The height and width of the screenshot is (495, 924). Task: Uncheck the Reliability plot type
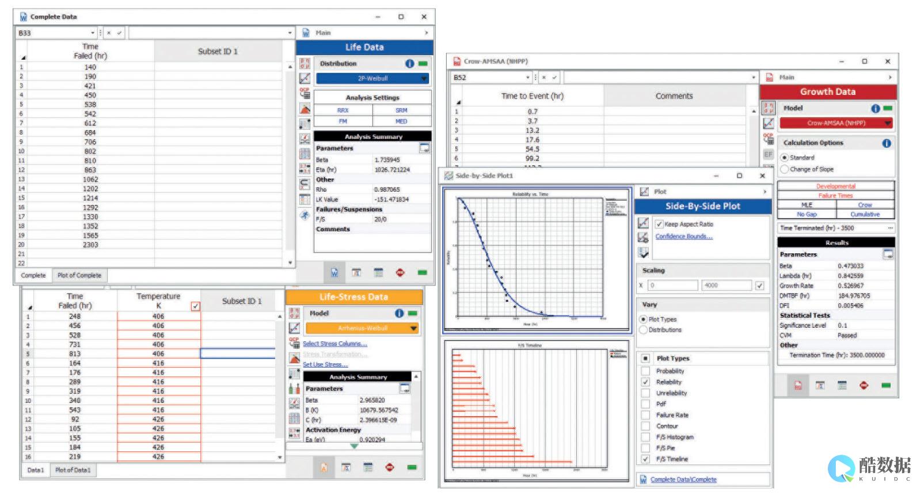pyautogui.click(x=645, y=382)
